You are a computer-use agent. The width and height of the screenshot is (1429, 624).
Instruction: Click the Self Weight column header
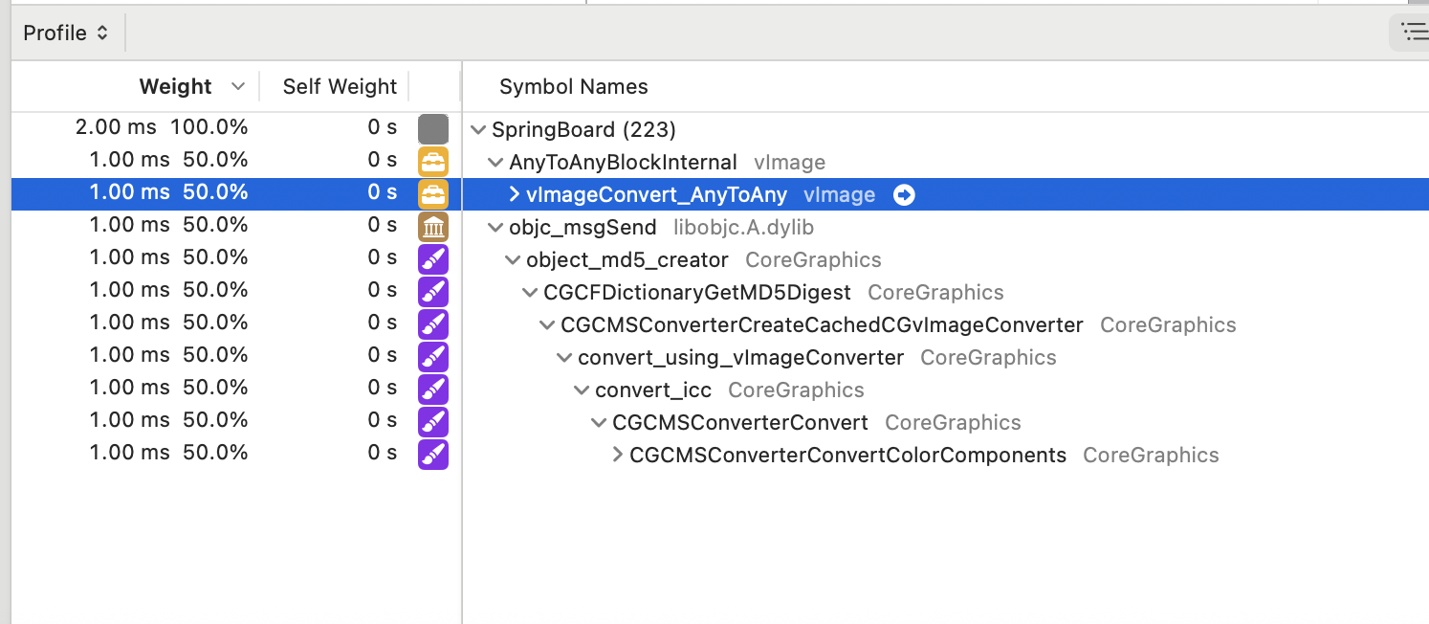click(340, 86)
